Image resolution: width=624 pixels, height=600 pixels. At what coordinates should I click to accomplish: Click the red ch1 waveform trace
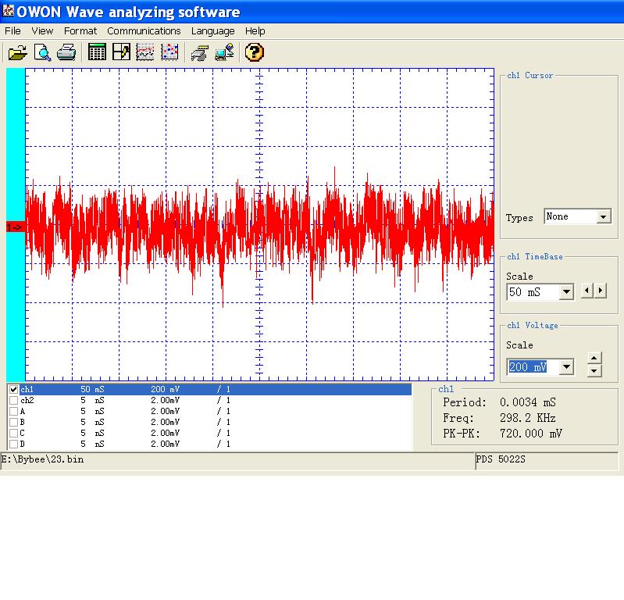tap(259, 231)
